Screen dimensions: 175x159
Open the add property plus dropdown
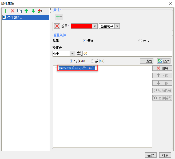pyautogui.click(x=59, y=17)
